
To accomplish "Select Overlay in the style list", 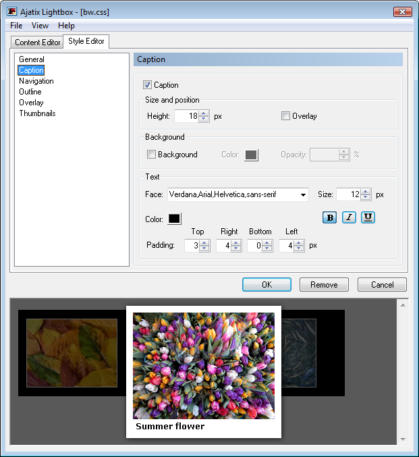I will [32, 103].
